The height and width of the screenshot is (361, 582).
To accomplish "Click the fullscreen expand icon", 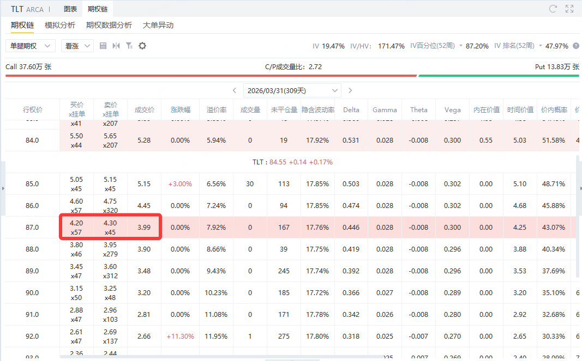I will 569,9.
